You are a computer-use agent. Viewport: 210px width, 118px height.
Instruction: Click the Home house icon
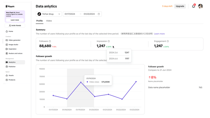pyautogui.click(x=7, y=31)
